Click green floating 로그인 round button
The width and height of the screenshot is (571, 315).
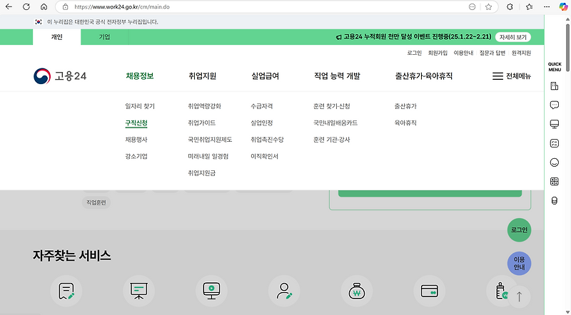coord(520,230)
